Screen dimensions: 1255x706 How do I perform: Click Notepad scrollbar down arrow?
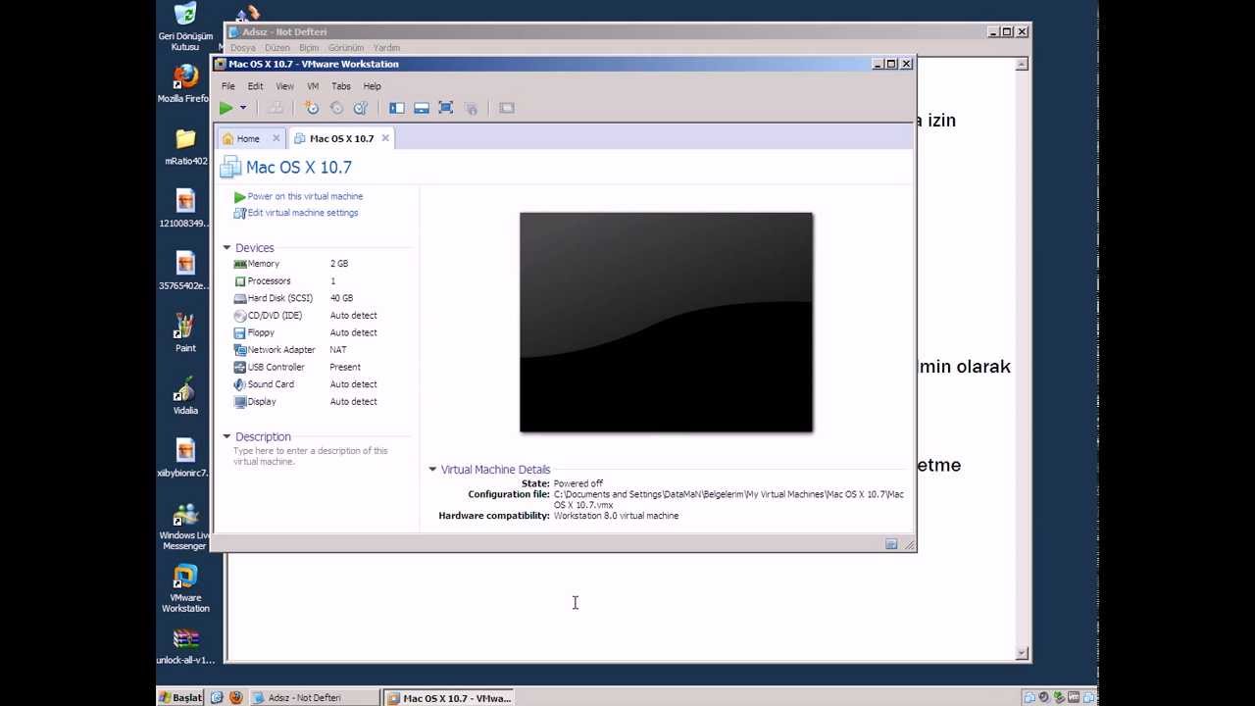click(1022, 653)
